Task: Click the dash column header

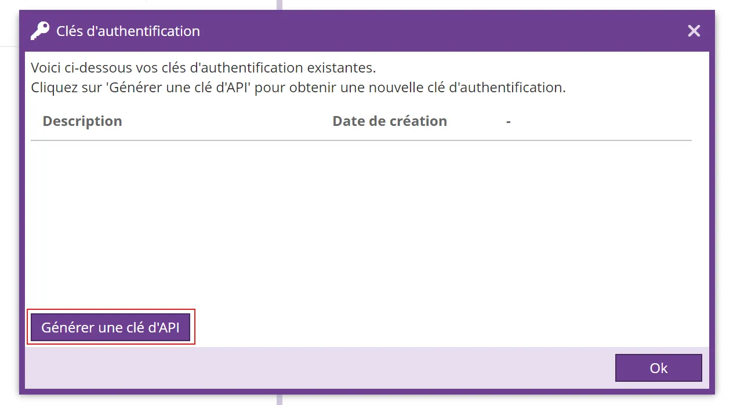Action: click(508, 121)
